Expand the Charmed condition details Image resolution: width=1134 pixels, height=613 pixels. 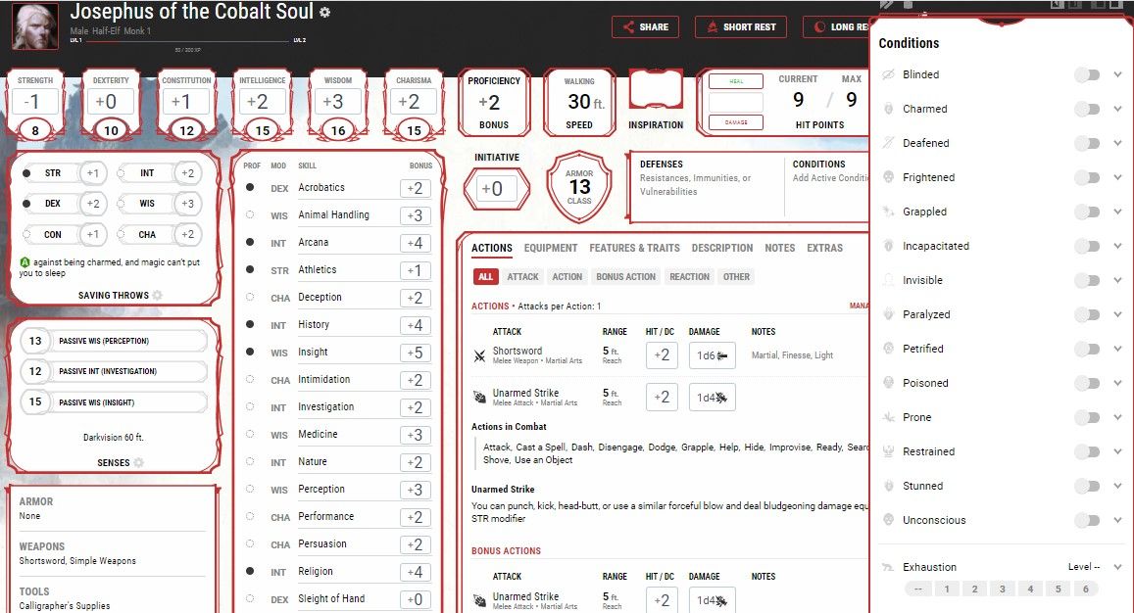pyautogui.click(x=1117, y=108)
